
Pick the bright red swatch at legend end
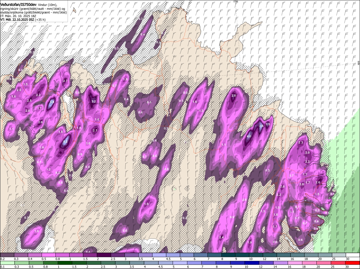pos(353,263)
